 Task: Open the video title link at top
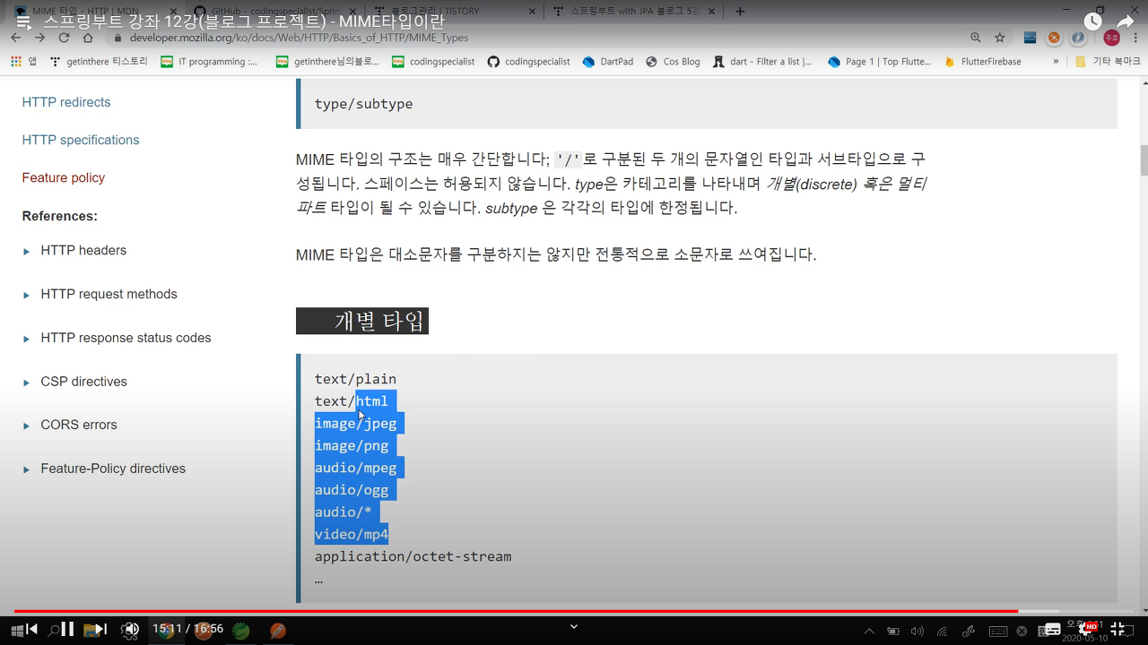point(244,22)
